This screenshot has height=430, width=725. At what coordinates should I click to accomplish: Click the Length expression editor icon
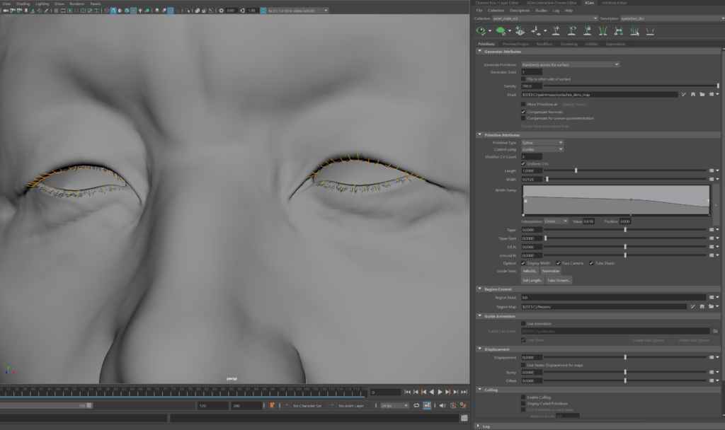point(711,170)
